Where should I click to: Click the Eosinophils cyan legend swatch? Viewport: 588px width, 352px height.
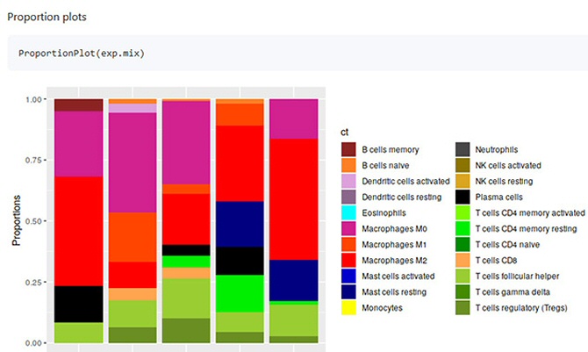tap(349, 212)
